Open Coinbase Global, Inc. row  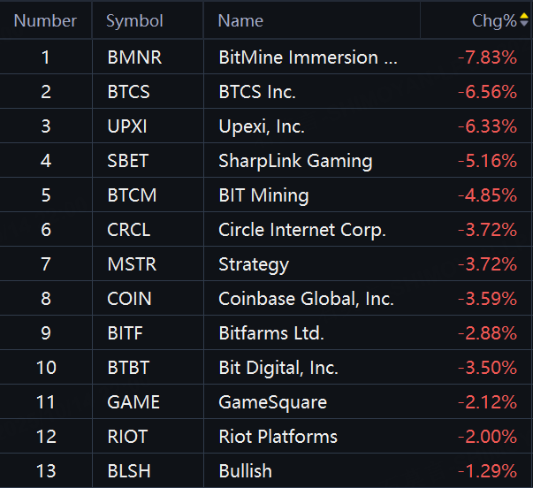coord(266,299)
